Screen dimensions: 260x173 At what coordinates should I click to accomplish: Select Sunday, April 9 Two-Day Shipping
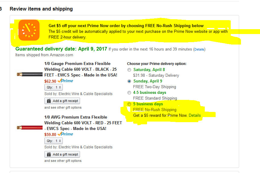[129, 81]
